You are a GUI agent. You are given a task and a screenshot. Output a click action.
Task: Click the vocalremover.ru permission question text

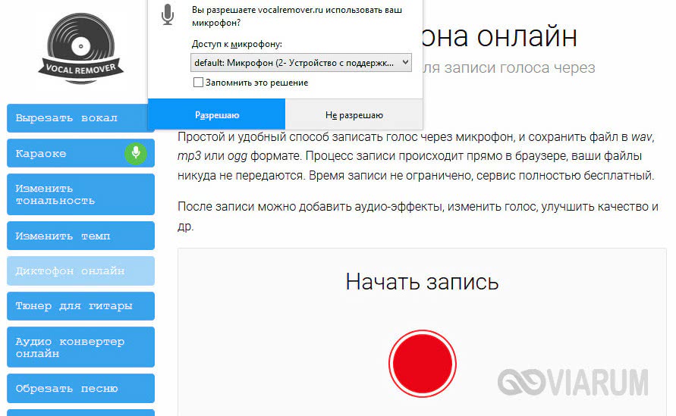(285, 17)
